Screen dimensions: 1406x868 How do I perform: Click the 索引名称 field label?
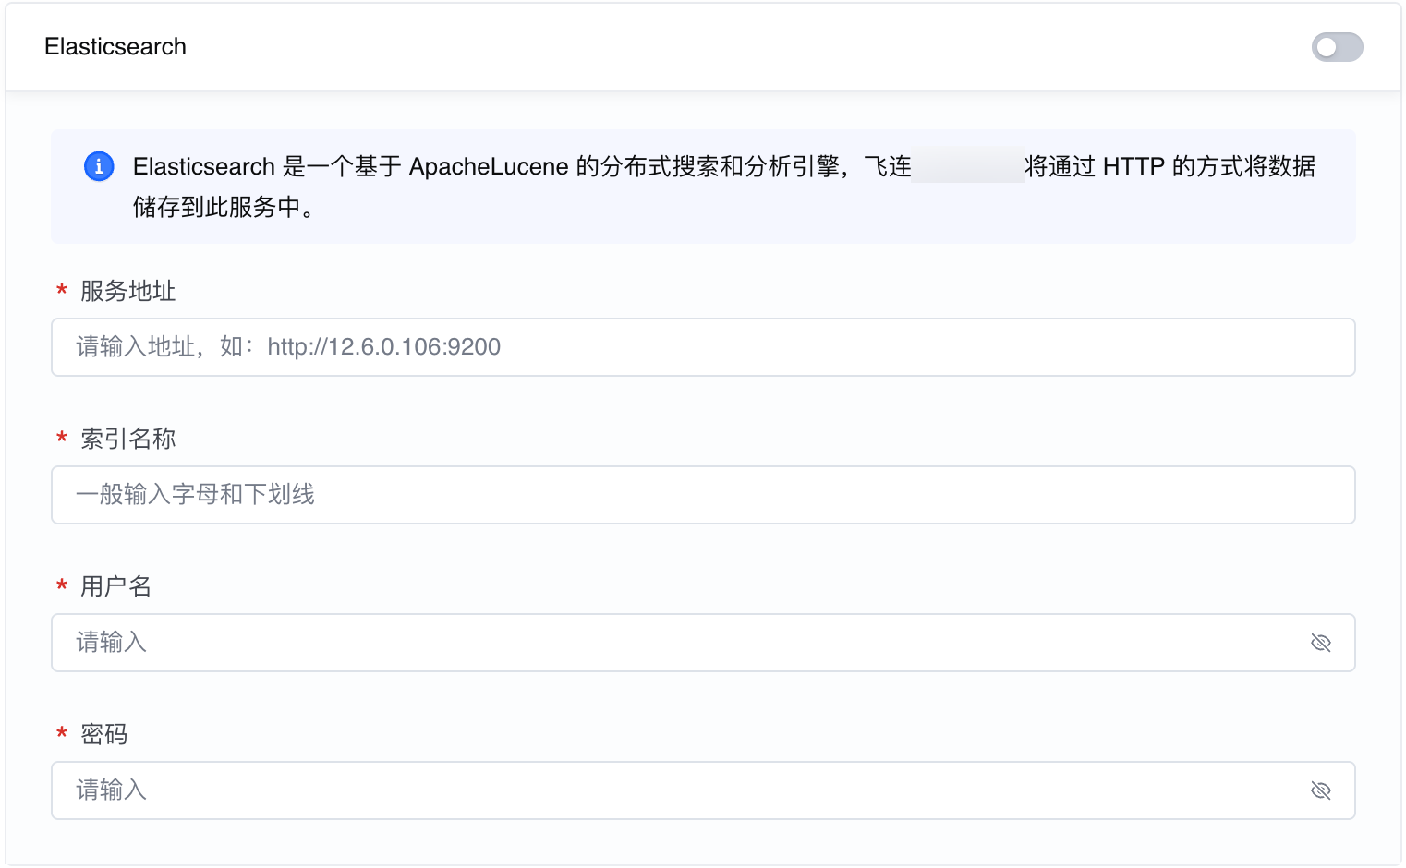pyautogui.click(x=128, y=439)
